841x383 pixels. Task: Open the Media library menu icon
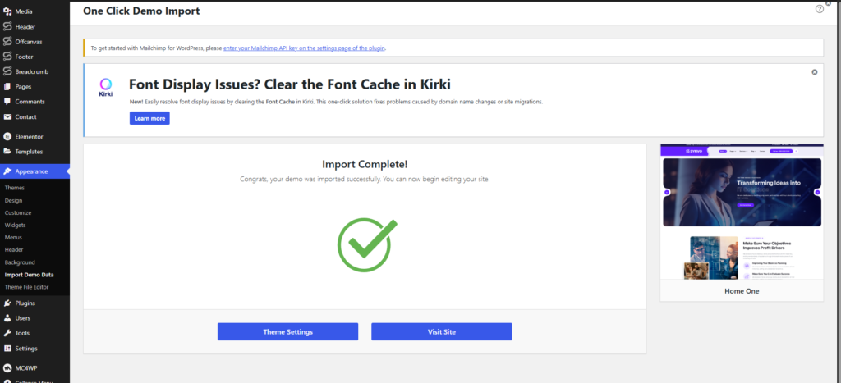coord(7,12)
